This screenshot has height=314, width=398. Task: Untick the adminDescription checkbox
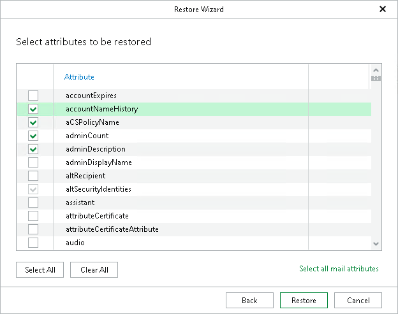[x=33, y=149]
